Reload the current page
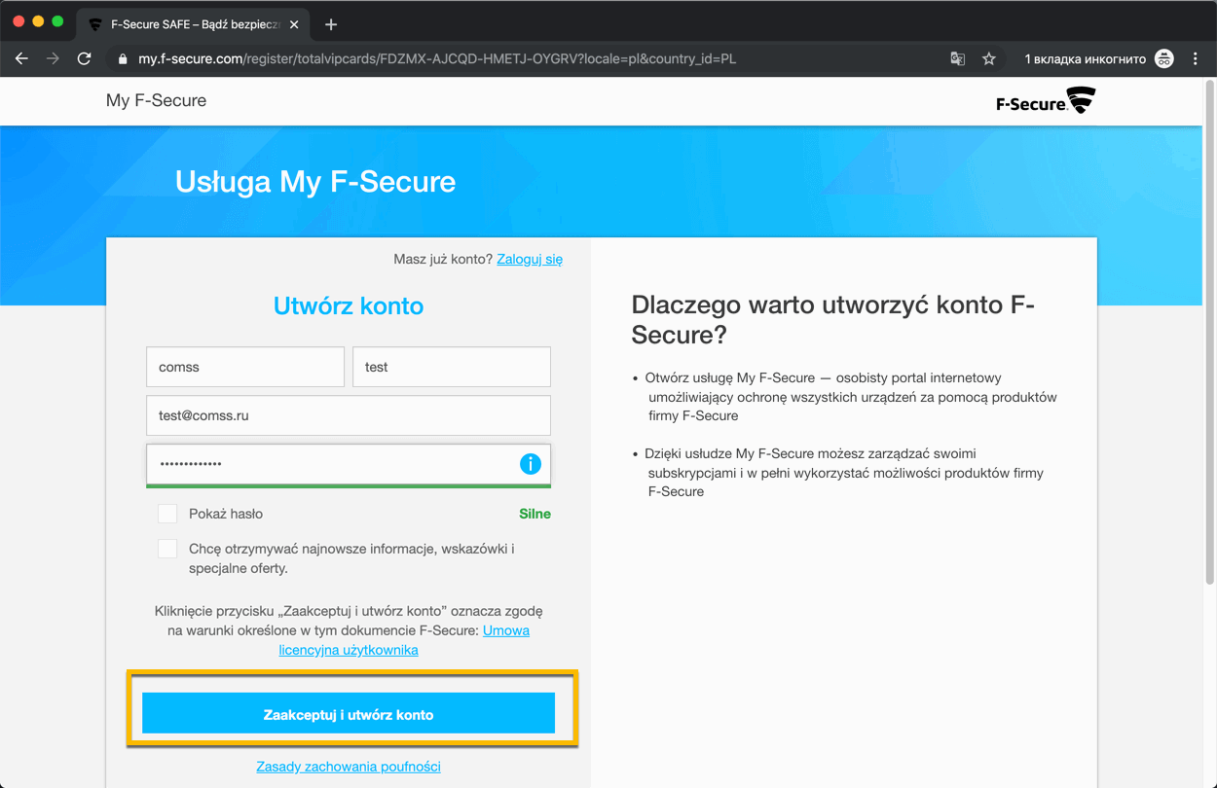This screenshot has height=788, width=1217. pos(84,58)
